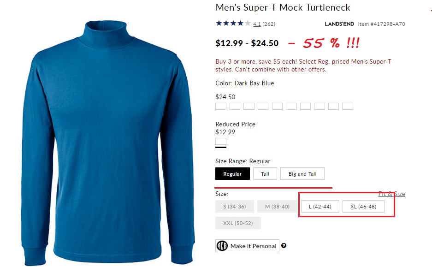The width and height of the screenshot is (432, 267).
Task: Select size S (34-36)
Action: pyautogui.click(x=234, y=207)
